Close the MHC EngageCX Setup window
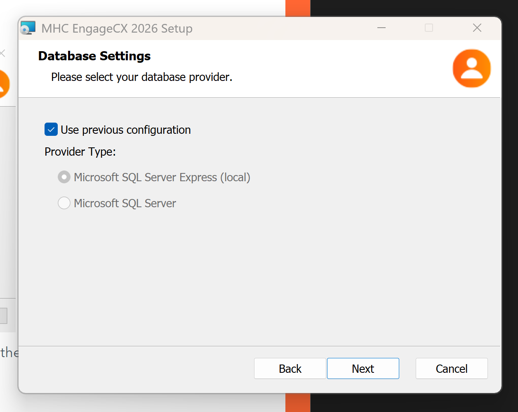The image size is (518, 412). [477, 28]
